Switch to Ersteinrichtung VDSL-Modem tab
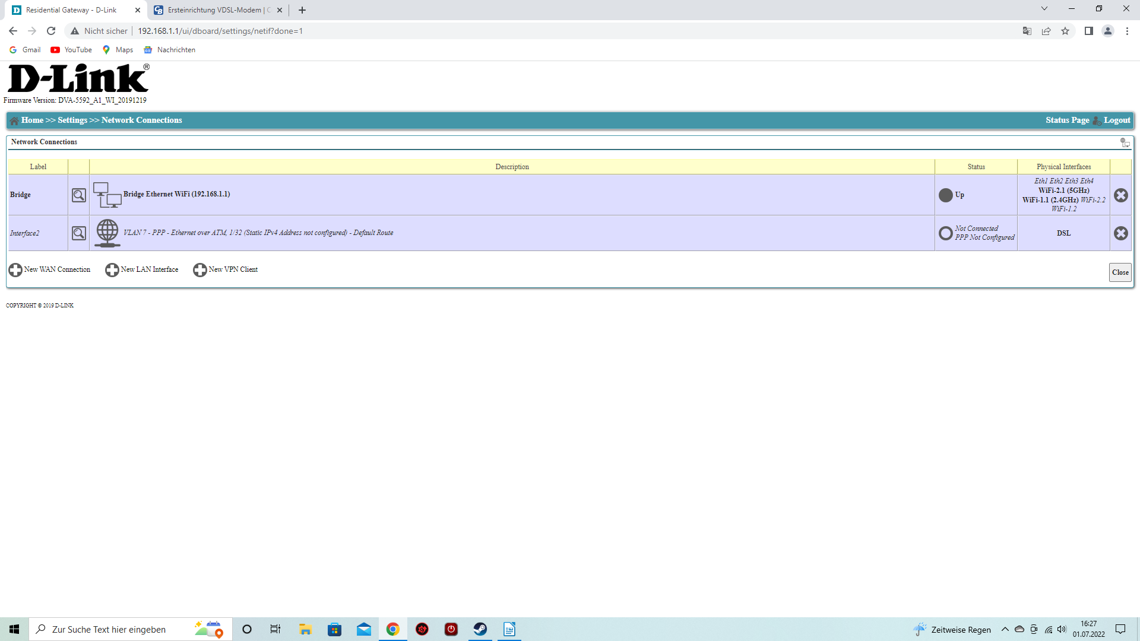Viewport: 1140px width, 641px height. click(217, 10)
